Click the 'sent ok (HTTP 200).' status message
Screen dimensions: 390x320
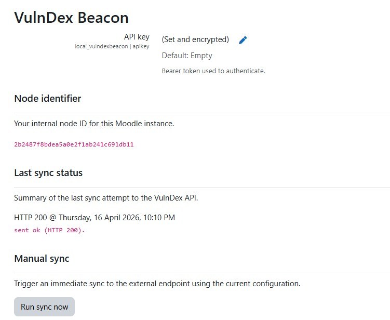tap(49, 230)
